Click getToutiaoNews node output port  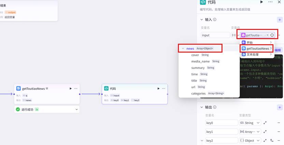click(80, 94)
